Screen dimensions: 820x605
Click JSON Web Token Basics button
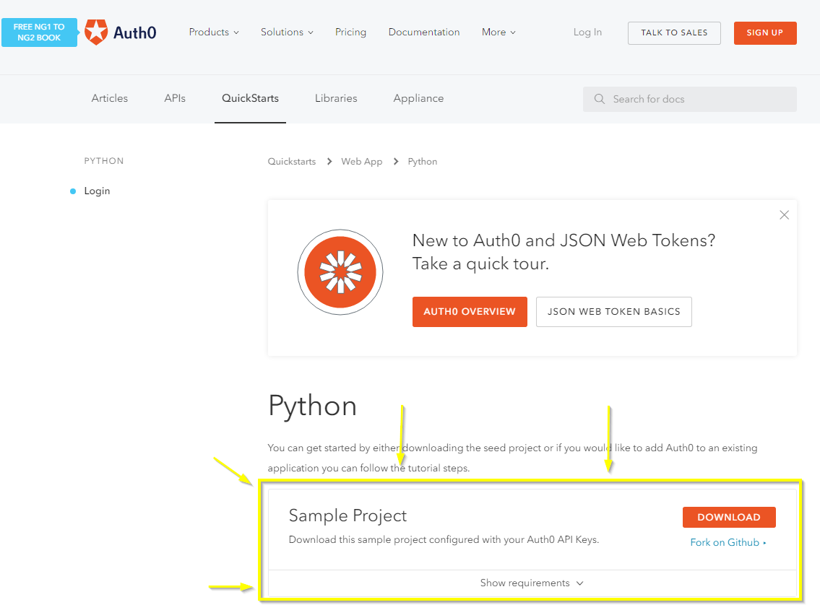[x=614, y=312]
